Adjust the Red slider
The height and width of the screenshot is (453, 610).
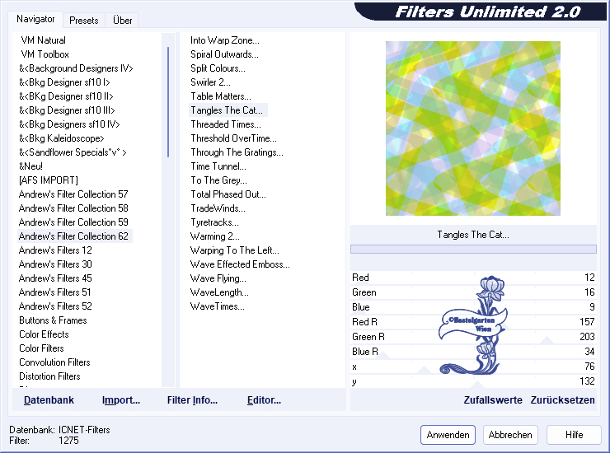point(473,278)
